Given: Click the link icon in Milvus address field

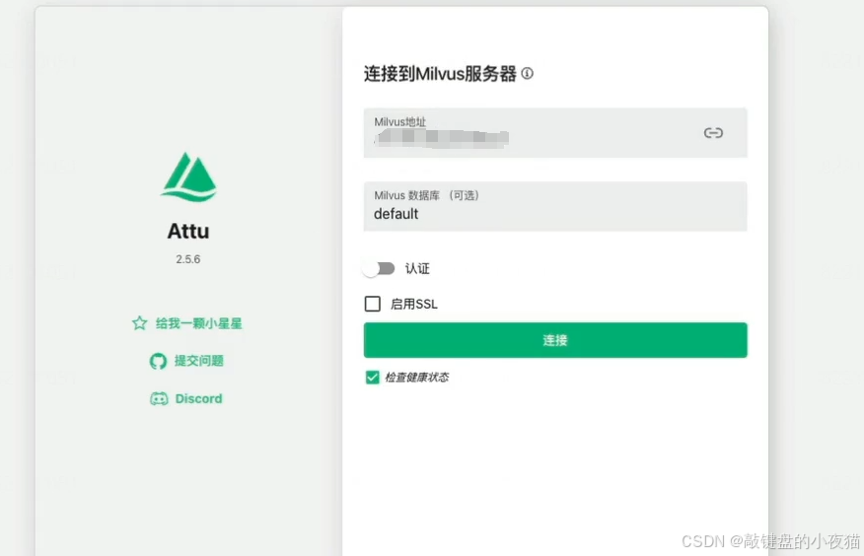Looking at the screenshot, I should 713,133.
